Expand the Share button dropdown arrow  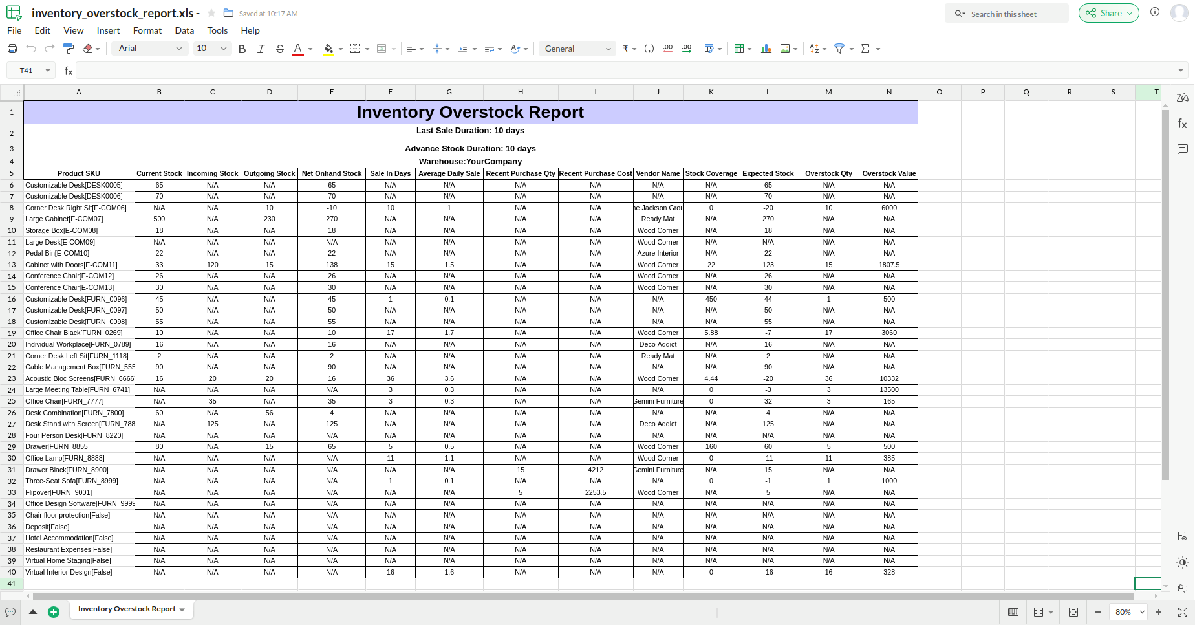pyautogui.click(x=1130, y=13)
